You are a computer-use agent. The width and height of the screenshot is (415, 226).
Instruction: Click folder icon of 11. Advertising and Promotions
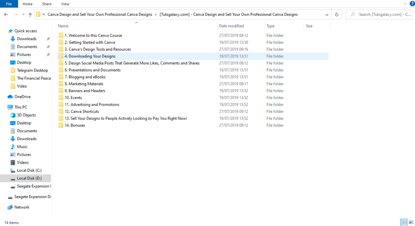pyautogui.click(x=61, y=105)
